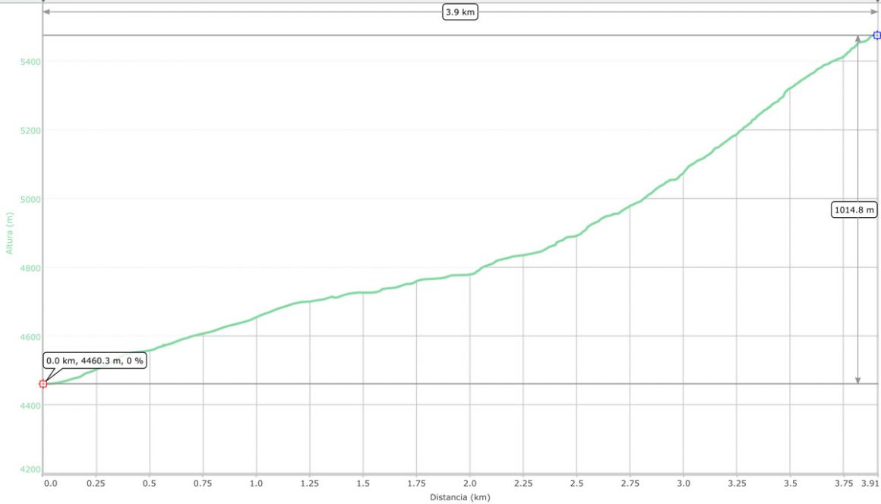Click the 5200 altitude axis label
This screenshot has height=504, width=881.
(x=30, y=131)
